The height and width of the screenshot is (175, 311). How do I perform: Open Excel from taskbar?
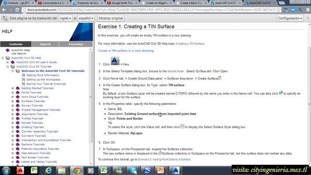[104, 171]
